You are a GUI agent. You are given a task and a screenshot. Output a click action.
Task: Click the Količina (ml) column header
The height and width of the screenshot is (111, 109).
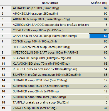point(99,3)
